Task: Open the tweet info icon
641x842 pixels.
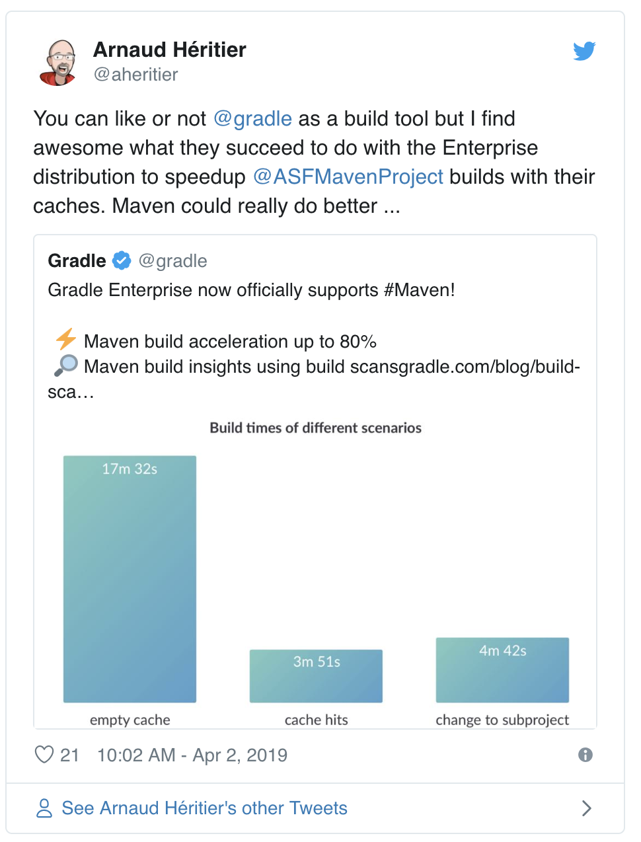Action: 585,755
